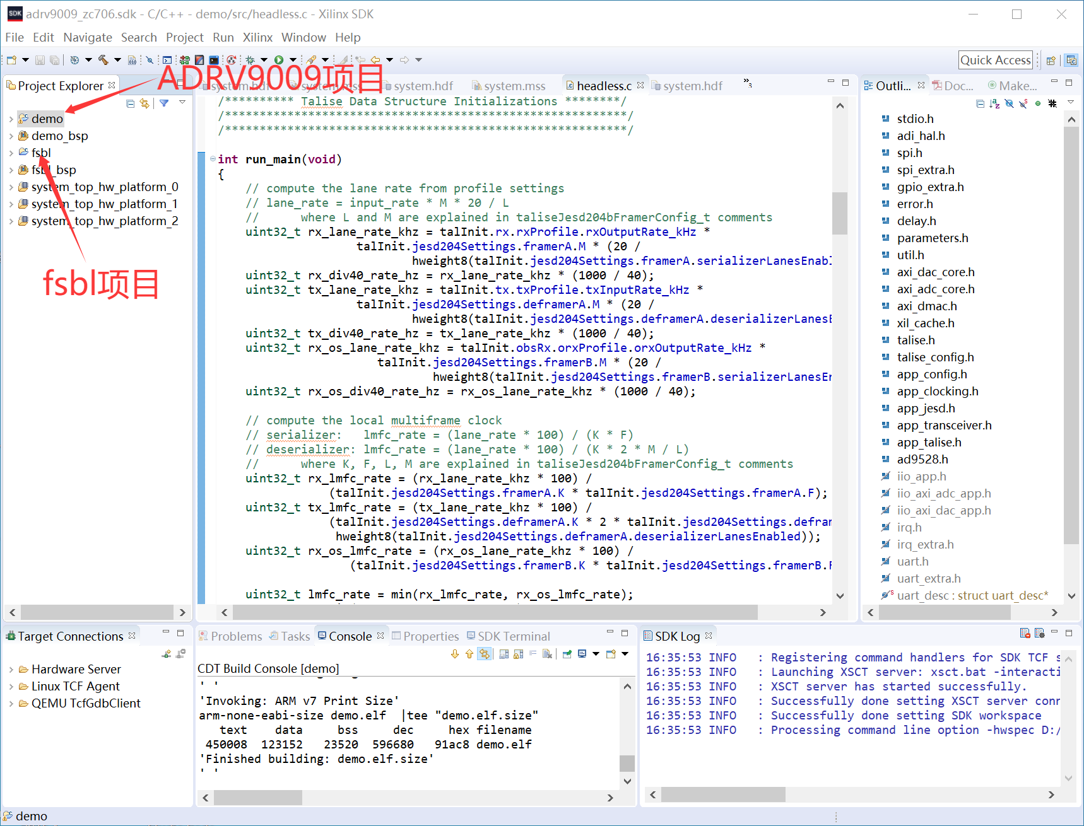1084x826 pixels.
Task: Open the Run dropdown arrow in toolbar
Action: [292, 60]
